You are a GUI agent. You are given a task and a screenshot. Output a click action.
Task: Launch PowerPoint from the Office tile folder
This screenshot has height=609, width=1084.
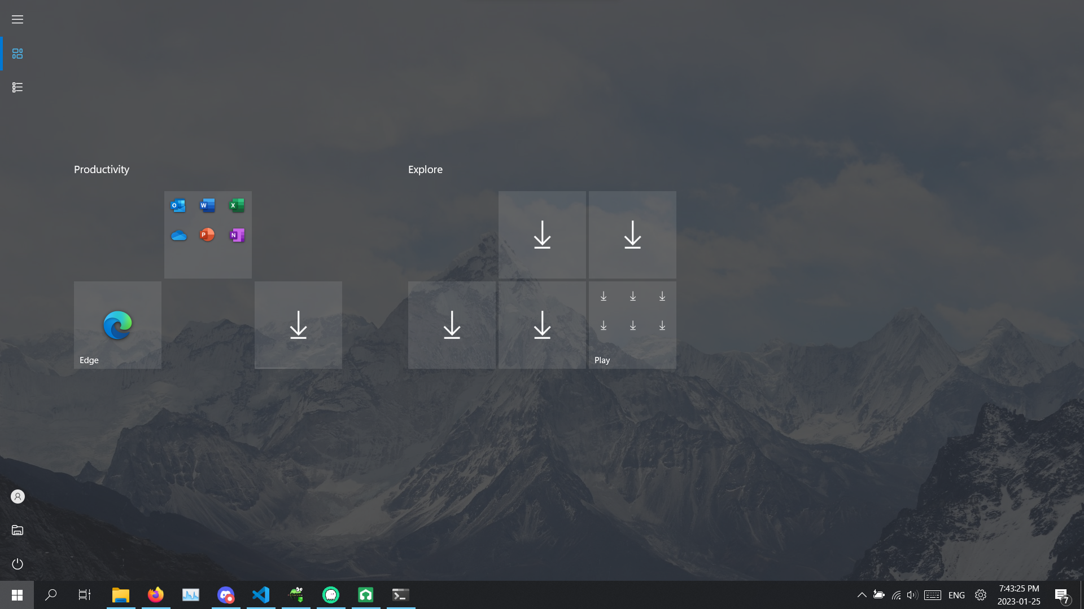[207, 235]
